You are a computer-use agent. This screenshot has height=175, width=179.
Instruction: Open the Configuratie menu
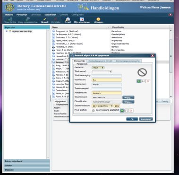(77, 15)
